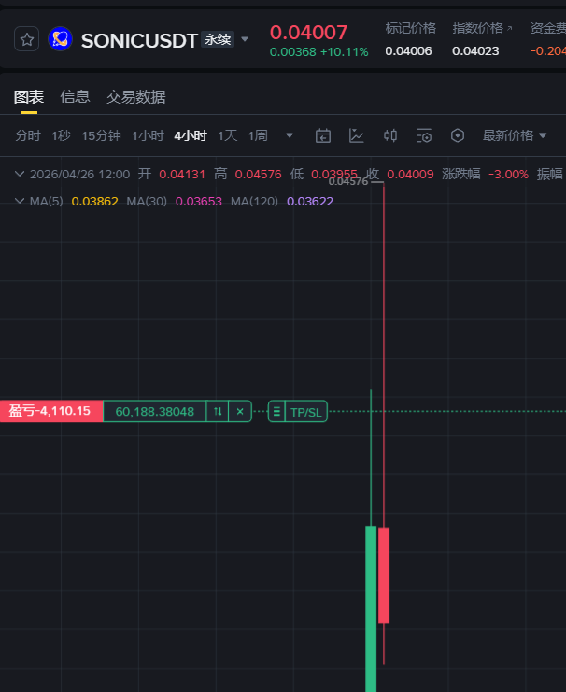Open the TP/SL setting button
Screen dimensions: 566x692
[306, 412]
